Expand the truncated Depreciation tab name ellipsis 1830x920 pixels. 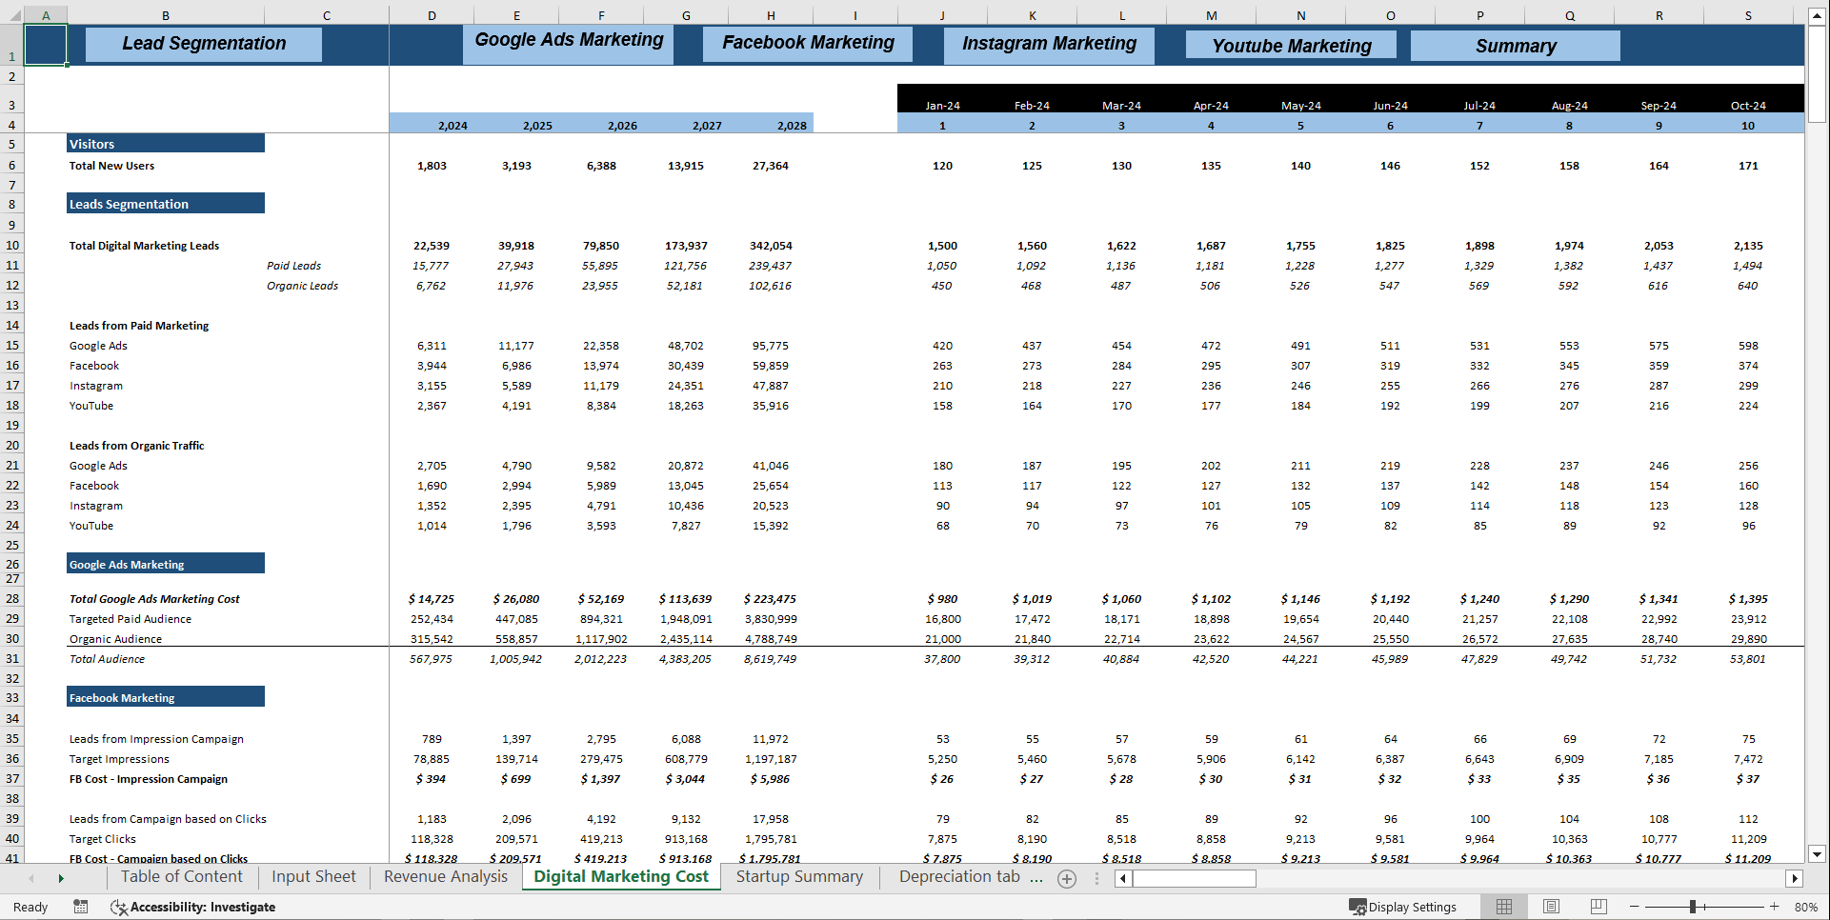point(1038,877)
